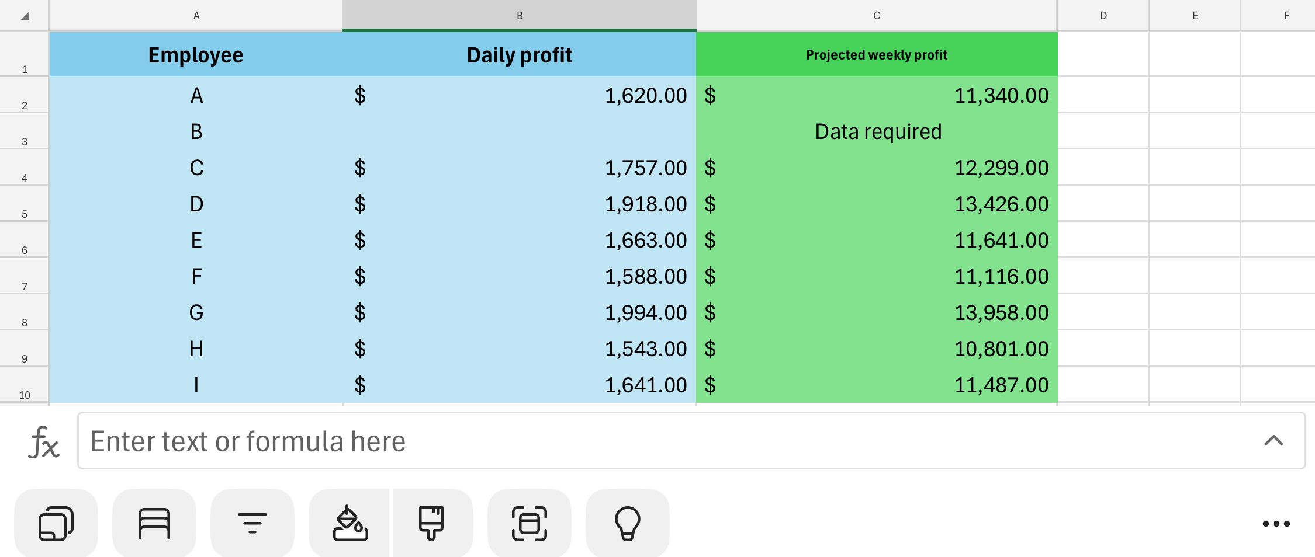The image size is (1315, 557).
Task: Click the Data required cell
Action: pyautogui.click(x=877, y=131)
